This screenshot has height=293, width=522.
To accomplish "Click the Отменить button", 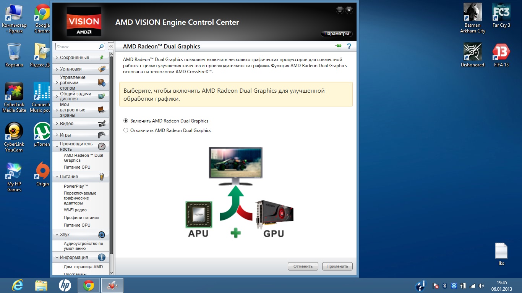I will point(303,266).
